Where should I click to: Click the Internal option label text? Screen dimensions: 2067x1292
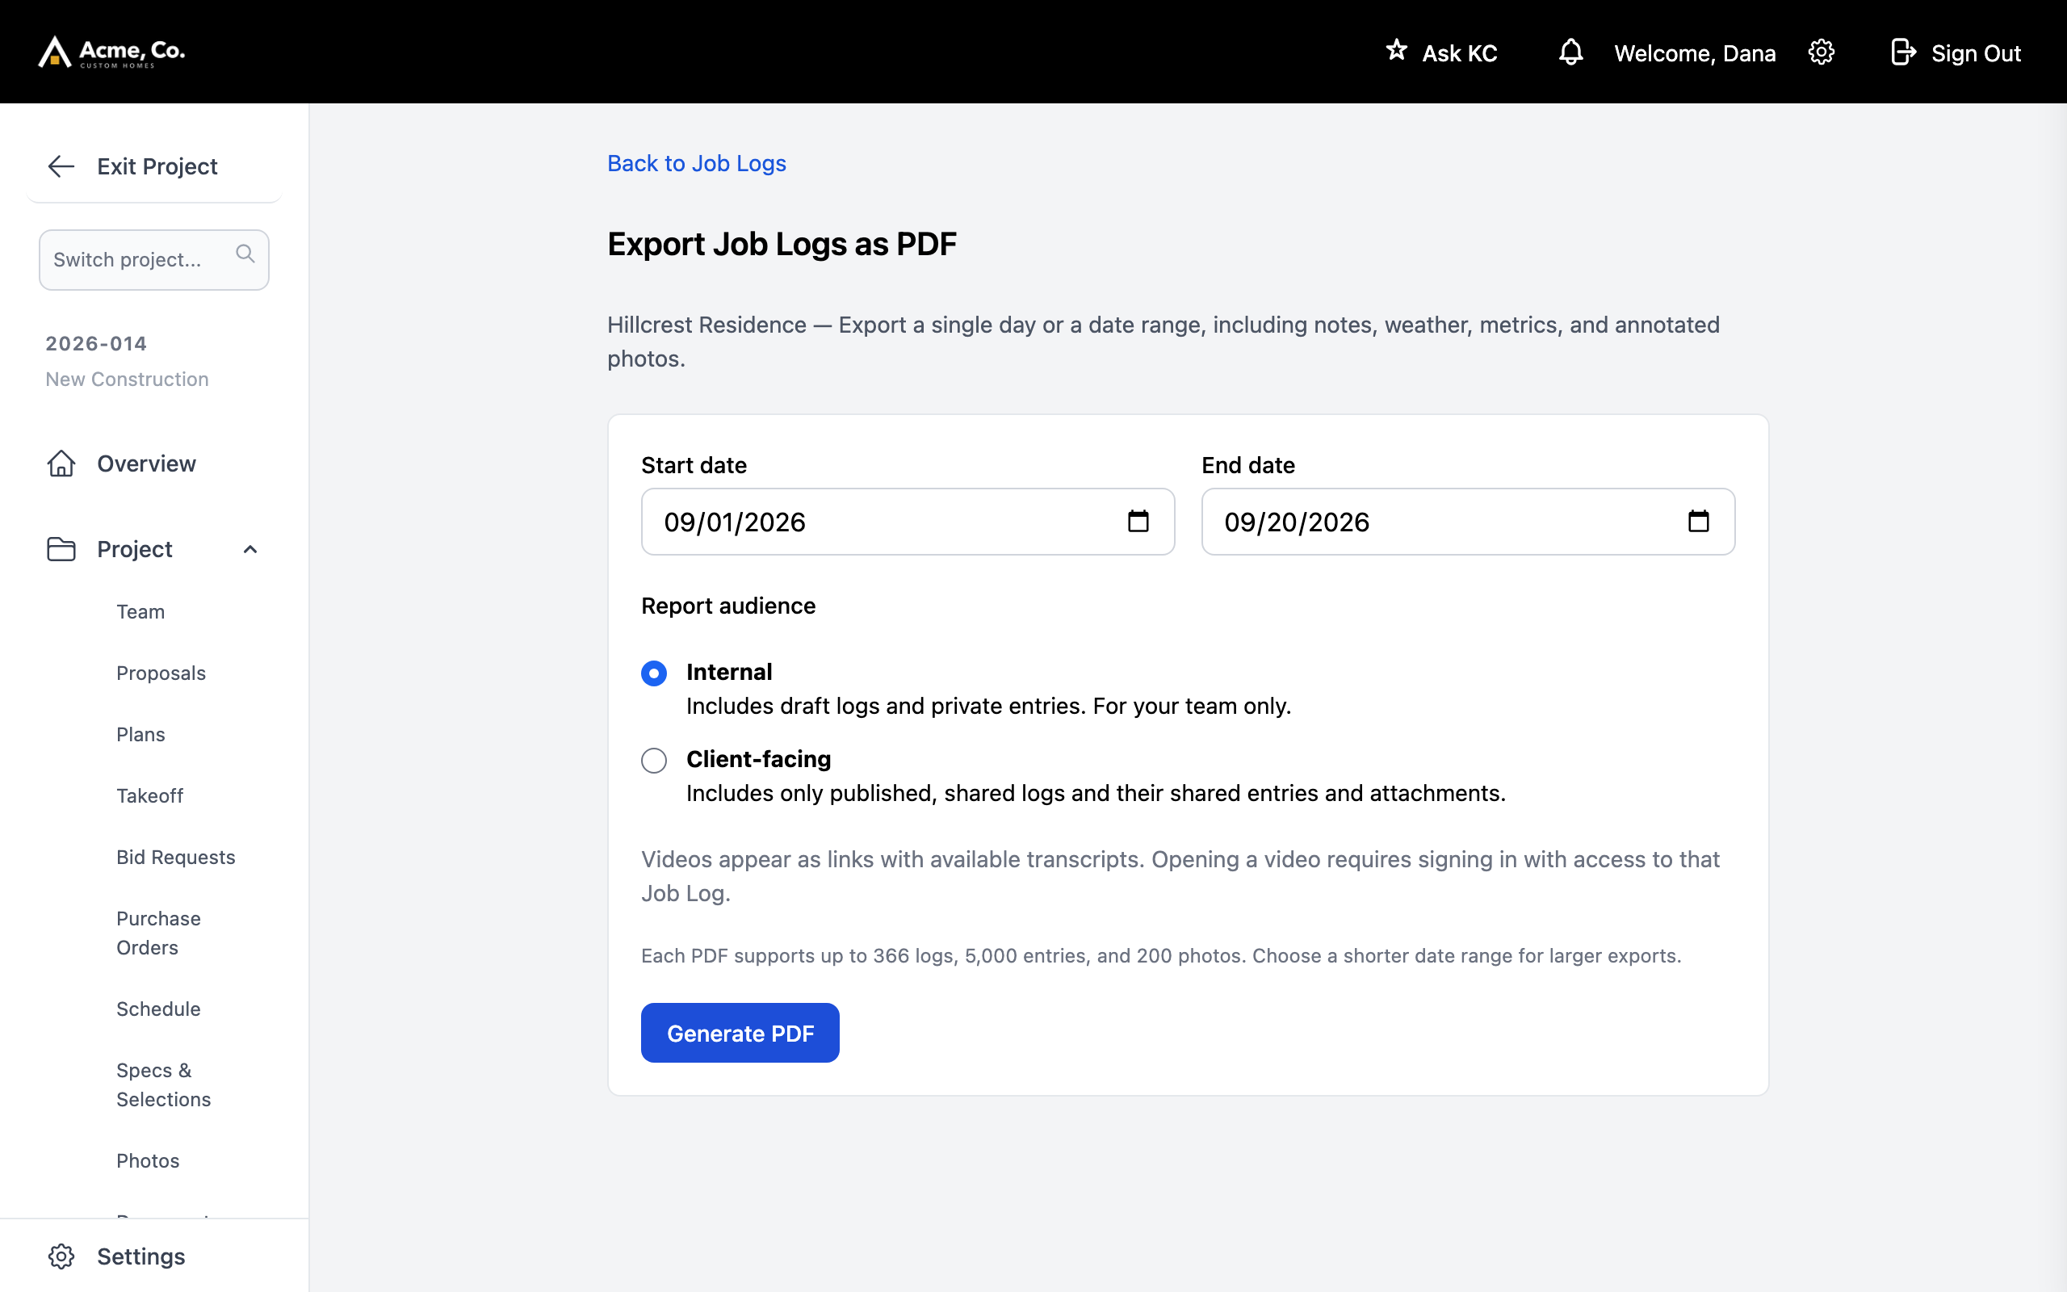(x=729, y=673)
